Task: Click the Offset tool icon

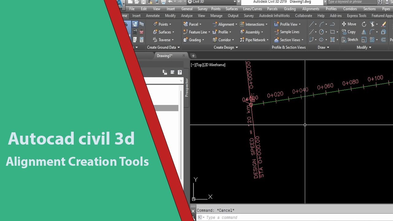Action: click(x=383, y=40)
